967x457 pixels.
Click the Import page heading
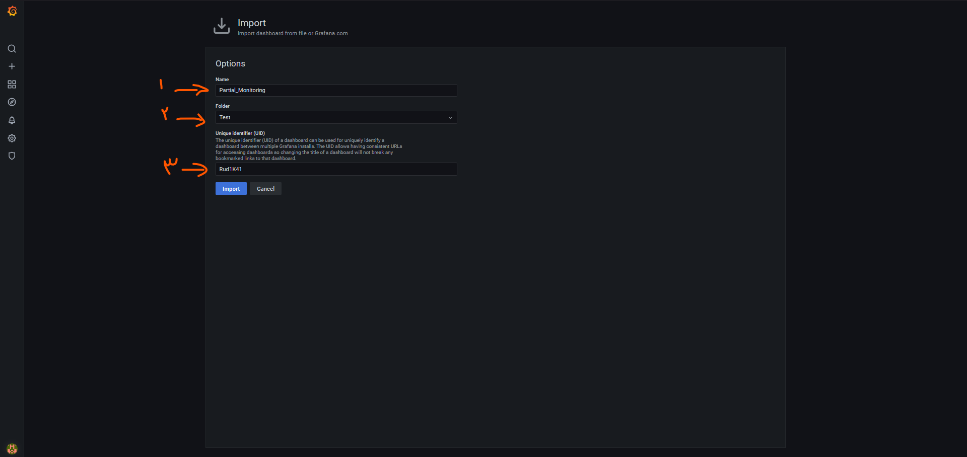pyautogui.click(x=252, y=23)
